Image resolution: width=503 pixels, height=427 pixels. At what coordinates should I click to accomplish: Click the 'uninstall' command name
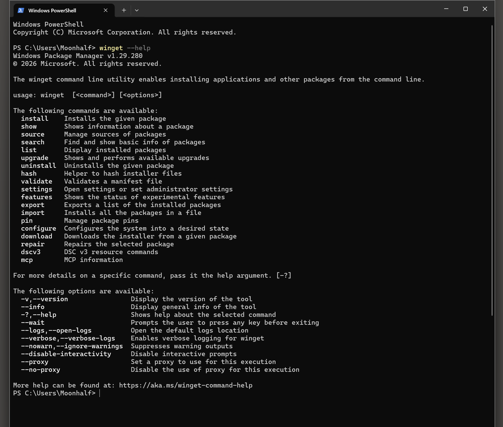tap(39, 166)
